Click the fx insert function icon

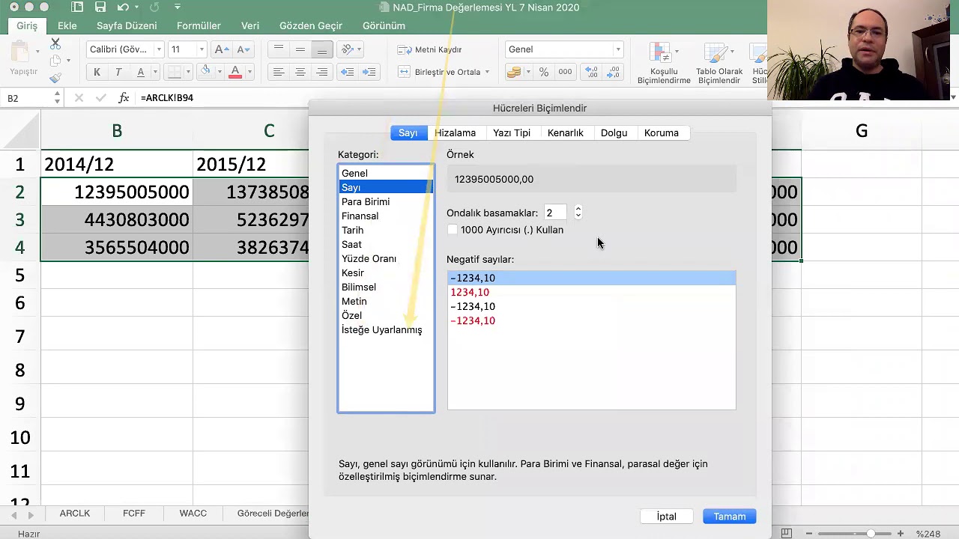click(x=124, y=97)
